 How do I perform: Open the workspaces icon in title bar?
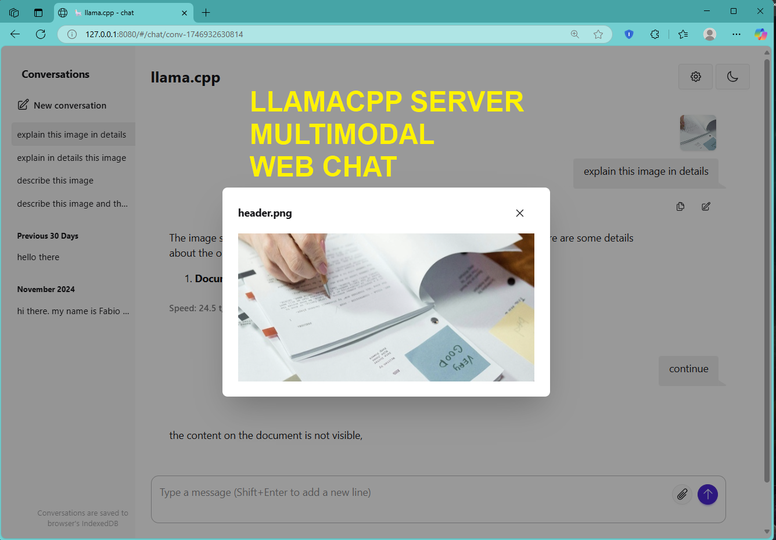[14, 12]
